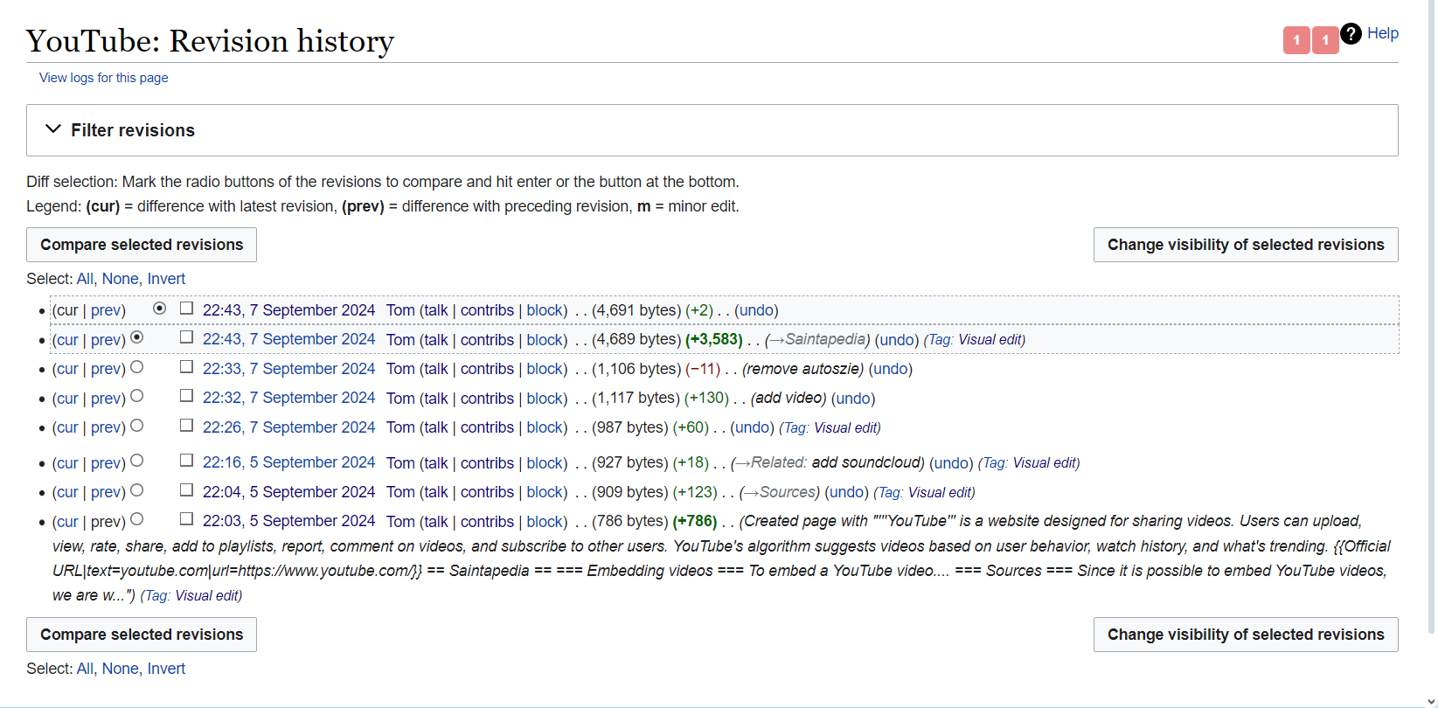1438x708 pixels.
Task: Open Tom's talk page on 22:04 row
Action: pos(436,492)
